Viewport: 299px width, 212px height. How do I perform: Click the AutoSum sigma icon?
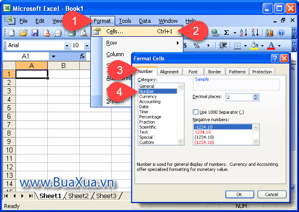pyautogui.click(x=226, y=33)
